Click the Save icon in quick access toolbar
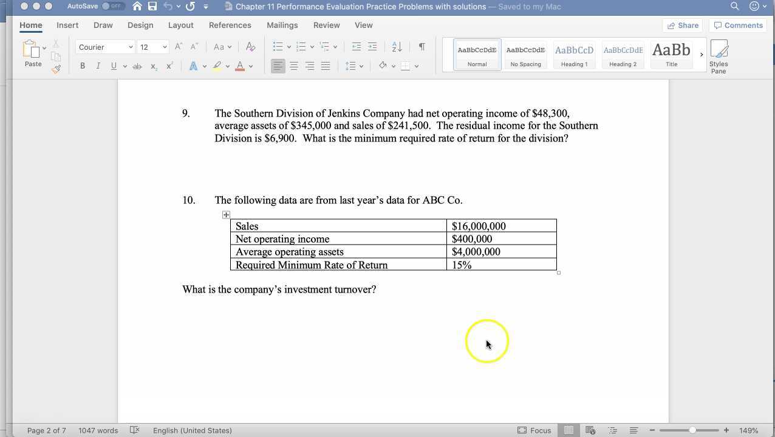Screen dimensions: 775x437 point(152,6)
